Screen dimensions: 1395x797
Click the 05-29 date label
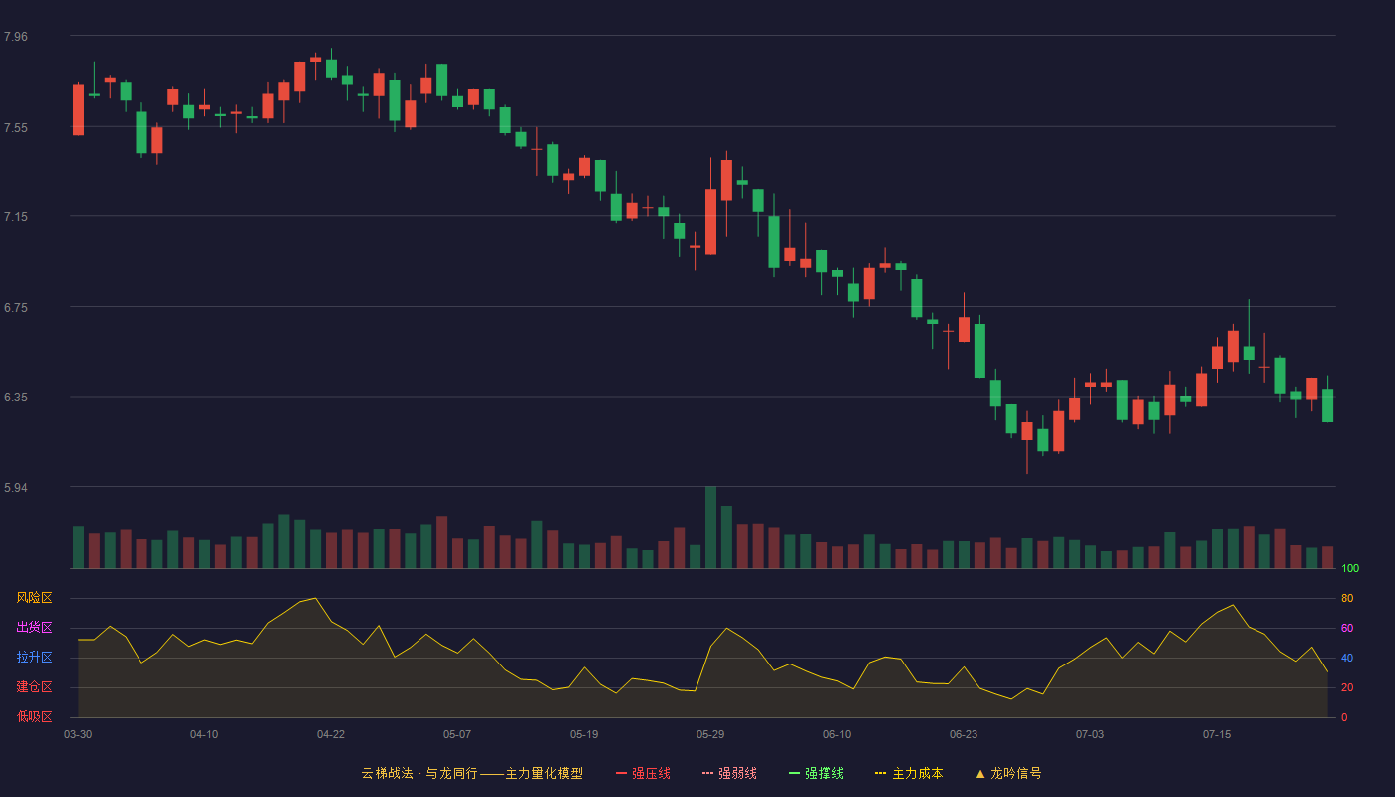710,734
